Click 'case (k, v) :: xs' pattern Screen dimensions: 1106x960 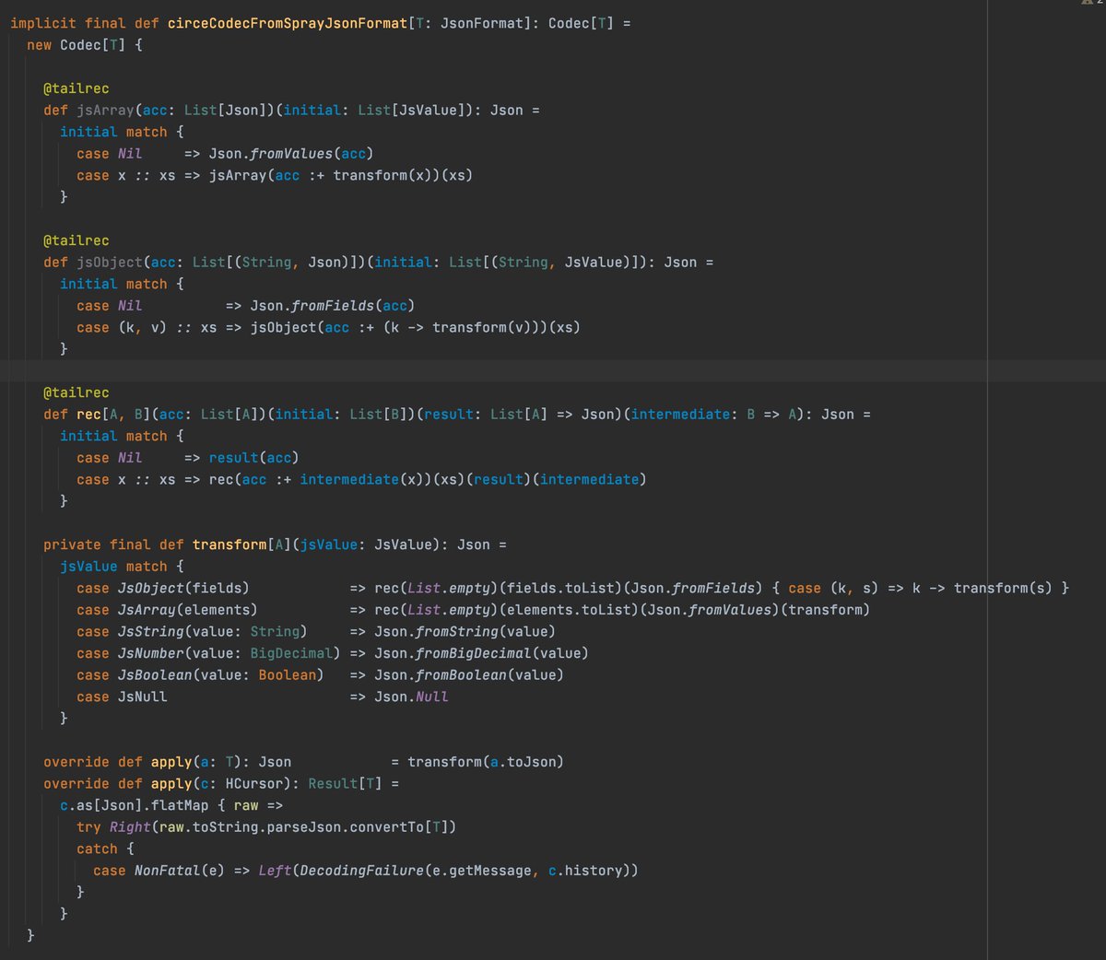point(147,327)
